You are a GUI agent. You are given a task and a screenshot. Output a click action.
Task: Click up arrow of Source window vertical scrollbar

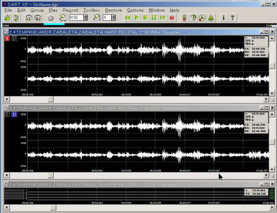(272, 39)
